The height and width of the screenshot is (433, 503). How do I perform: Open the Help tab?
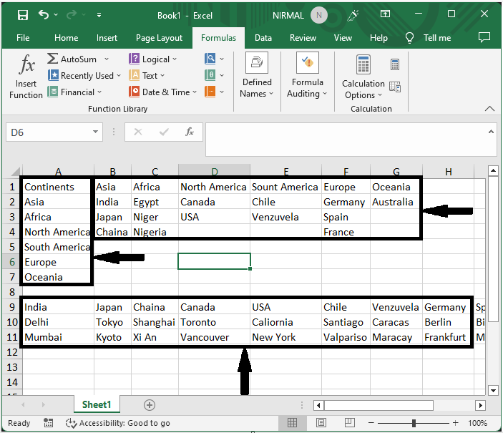pos(379,38)
